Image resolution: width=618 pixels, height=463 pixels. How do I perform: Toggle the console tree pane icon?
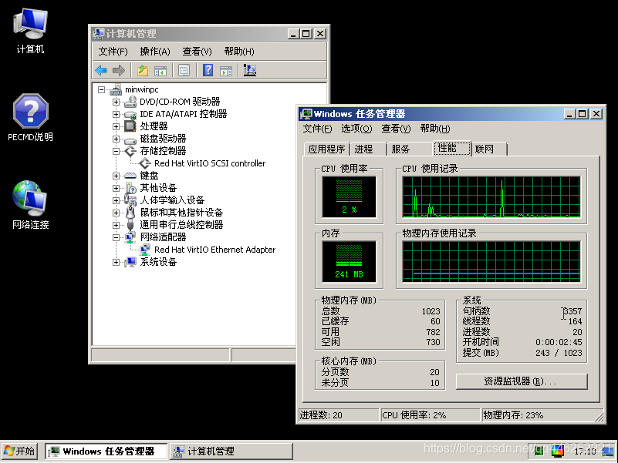(x=160, y=70)
